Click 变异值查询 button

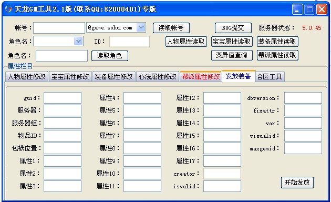click(x=232, y=55)
